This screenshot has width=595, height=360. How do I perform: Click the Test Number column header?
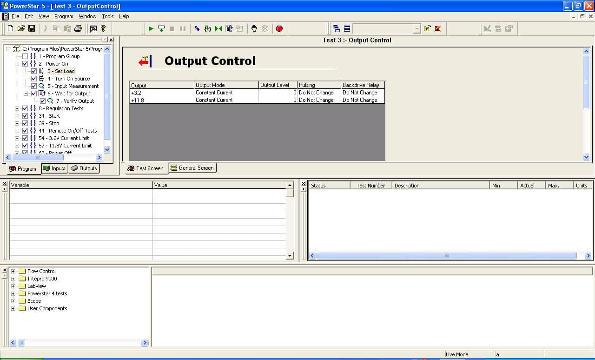coord(370,185)
